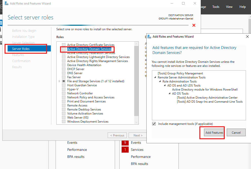Click the red 9 Events badge

[x=125, y=143]
